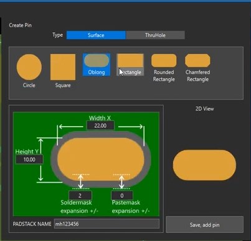Select the Rounded Rectangle pad shape
Viewport: 251px width, 241px height.
pos(164,68)
